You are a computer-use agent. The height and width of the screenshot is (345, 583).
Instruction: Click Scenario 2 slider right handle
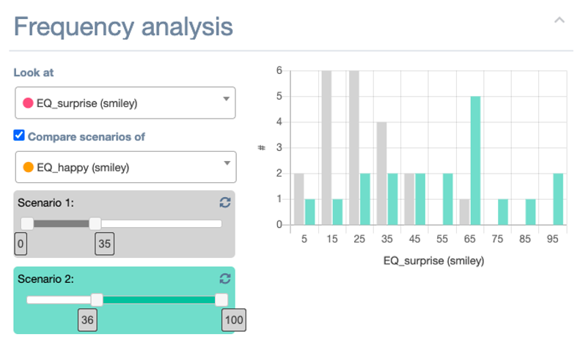coord(221,299)
